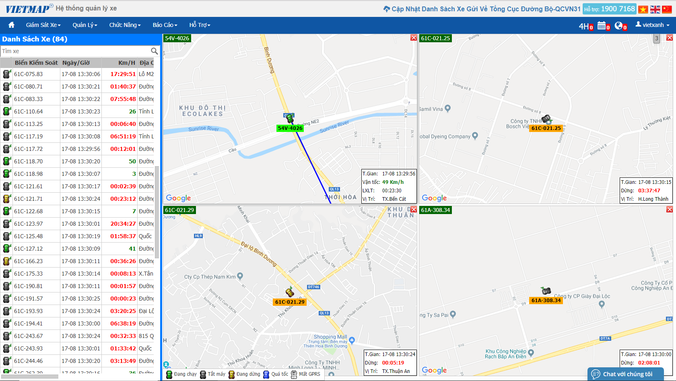The width and height of the screenshot is (676, 381).
Task: Click Tắt máy legend icon
Action: coord(203,375)
